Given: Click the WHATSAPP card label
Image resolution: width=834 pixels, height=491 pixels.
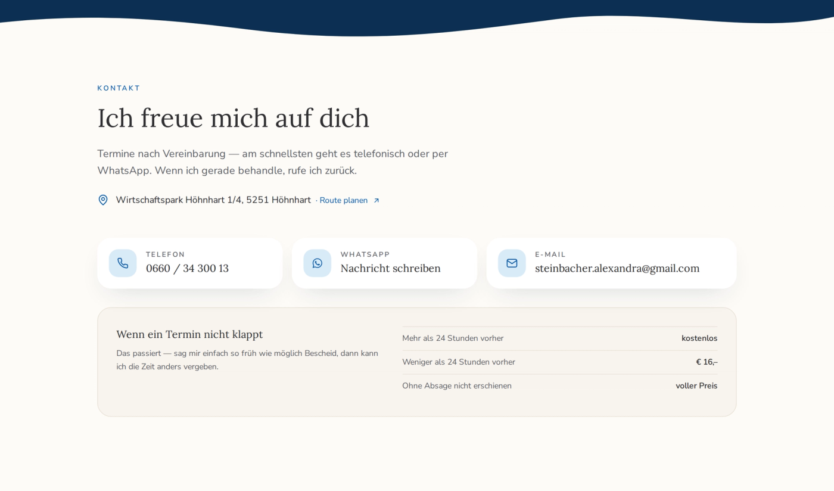Looking at the screenshot, I should (365, 254).
